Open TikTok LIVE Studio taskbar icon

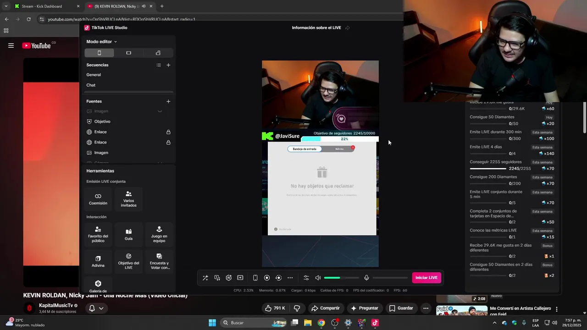[x=375, y=323]
